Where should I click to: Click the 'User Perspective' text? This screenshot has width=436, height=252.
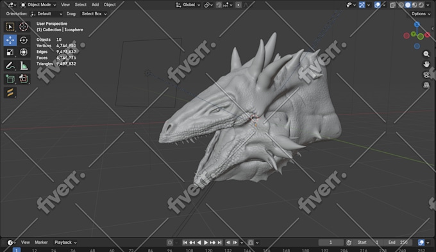click(52, 24)
